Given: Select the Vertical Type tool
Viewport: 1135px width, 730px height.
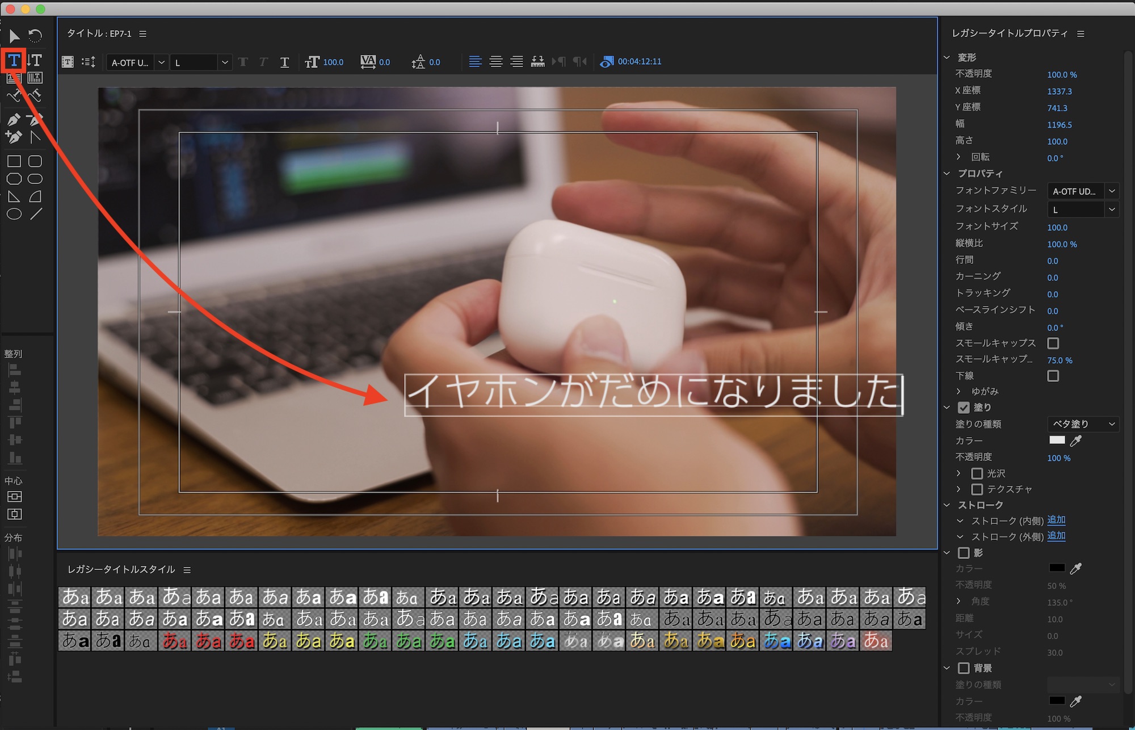Looking at the screenshot, I should tap(35, 60).
